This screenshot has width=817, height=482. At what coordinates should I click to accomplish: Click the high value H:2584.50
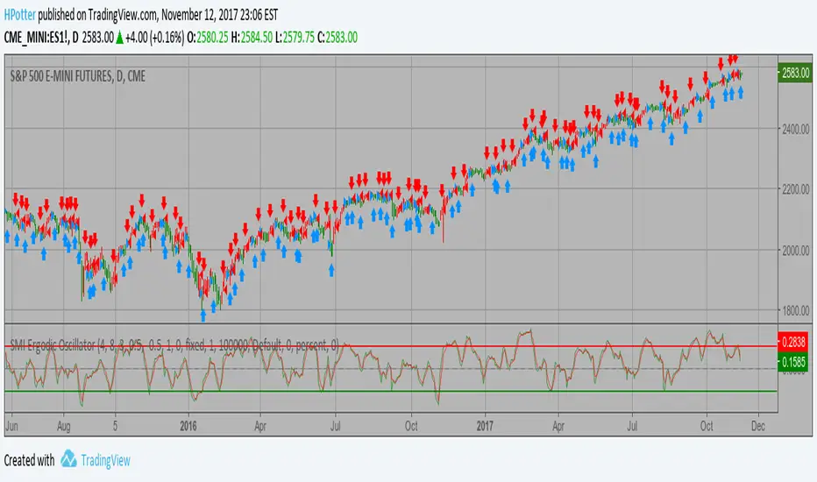coord(252,38)
